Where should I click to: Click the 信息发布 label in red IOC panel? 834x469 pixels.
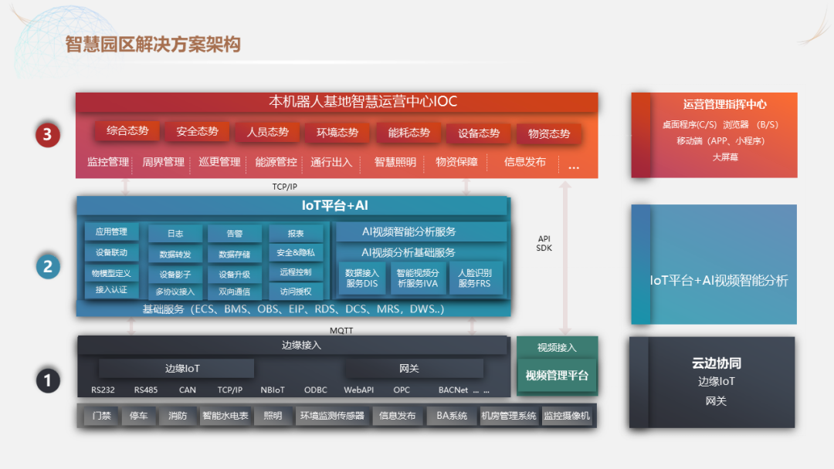[525, 162]
